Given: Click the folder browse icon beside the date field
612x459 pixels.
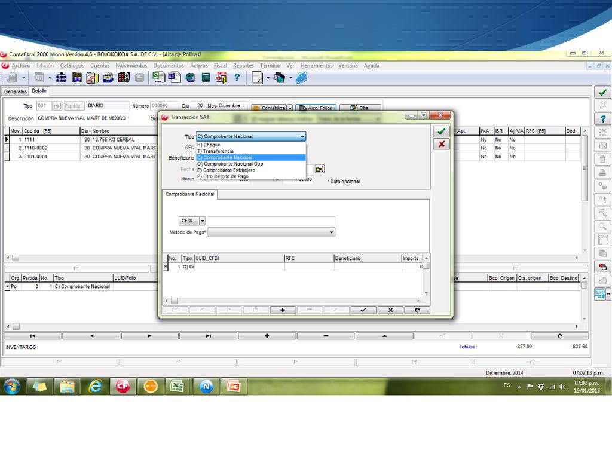Looking at the screenshot, I should point(320,169).
